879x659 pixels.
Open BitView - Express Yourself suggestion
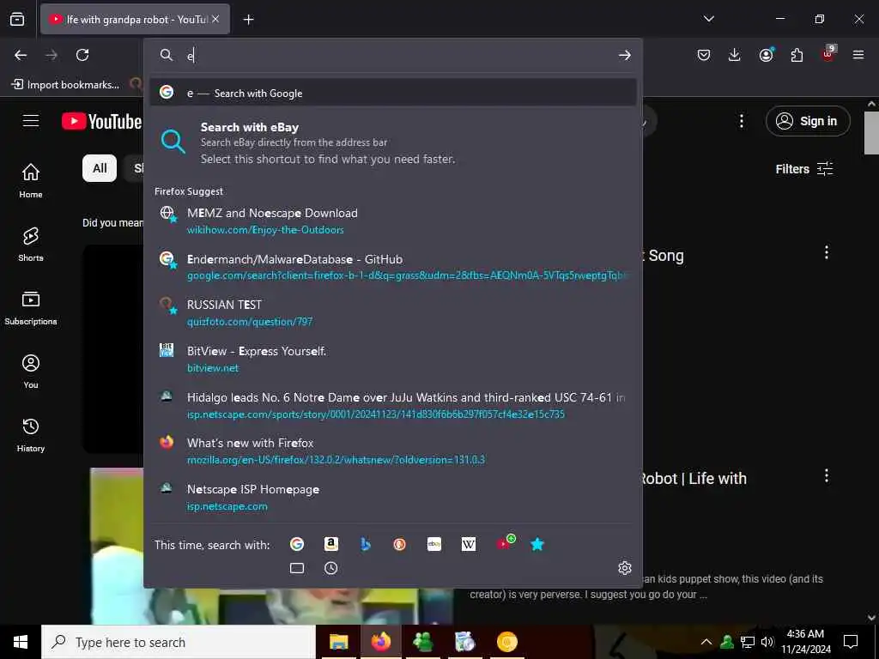[x=393, y=359]
